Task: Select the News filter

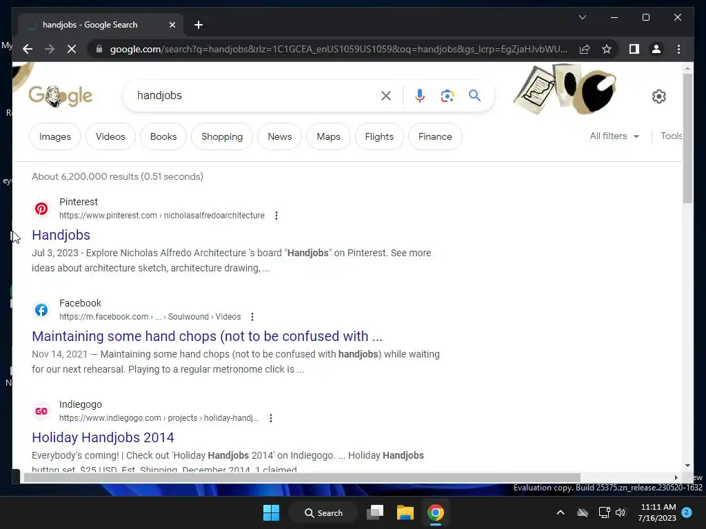Action: (x=280, y=136)
